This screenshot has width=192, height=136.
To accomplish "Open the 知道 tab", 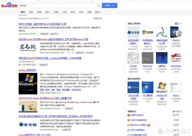I will (x=56, y=12).
